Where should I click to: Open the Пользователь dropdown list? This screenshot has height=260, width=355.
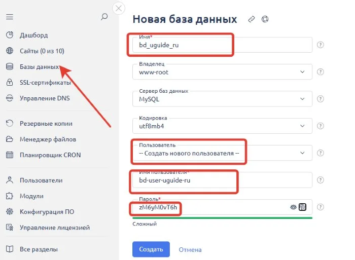pos(222,153)
